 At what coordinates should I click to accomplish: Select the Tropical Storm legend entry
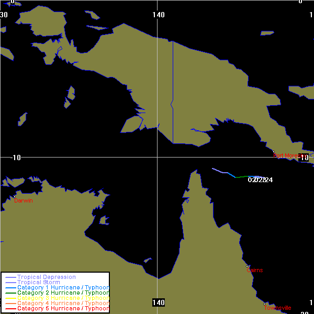pos(38,283)
